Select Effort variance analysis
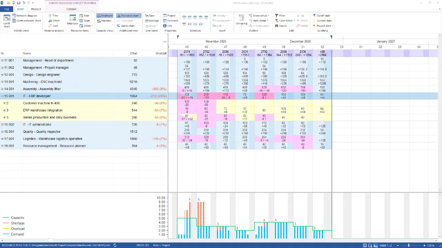The height and width of the screenshot is (248, 442). coord(54,21)
